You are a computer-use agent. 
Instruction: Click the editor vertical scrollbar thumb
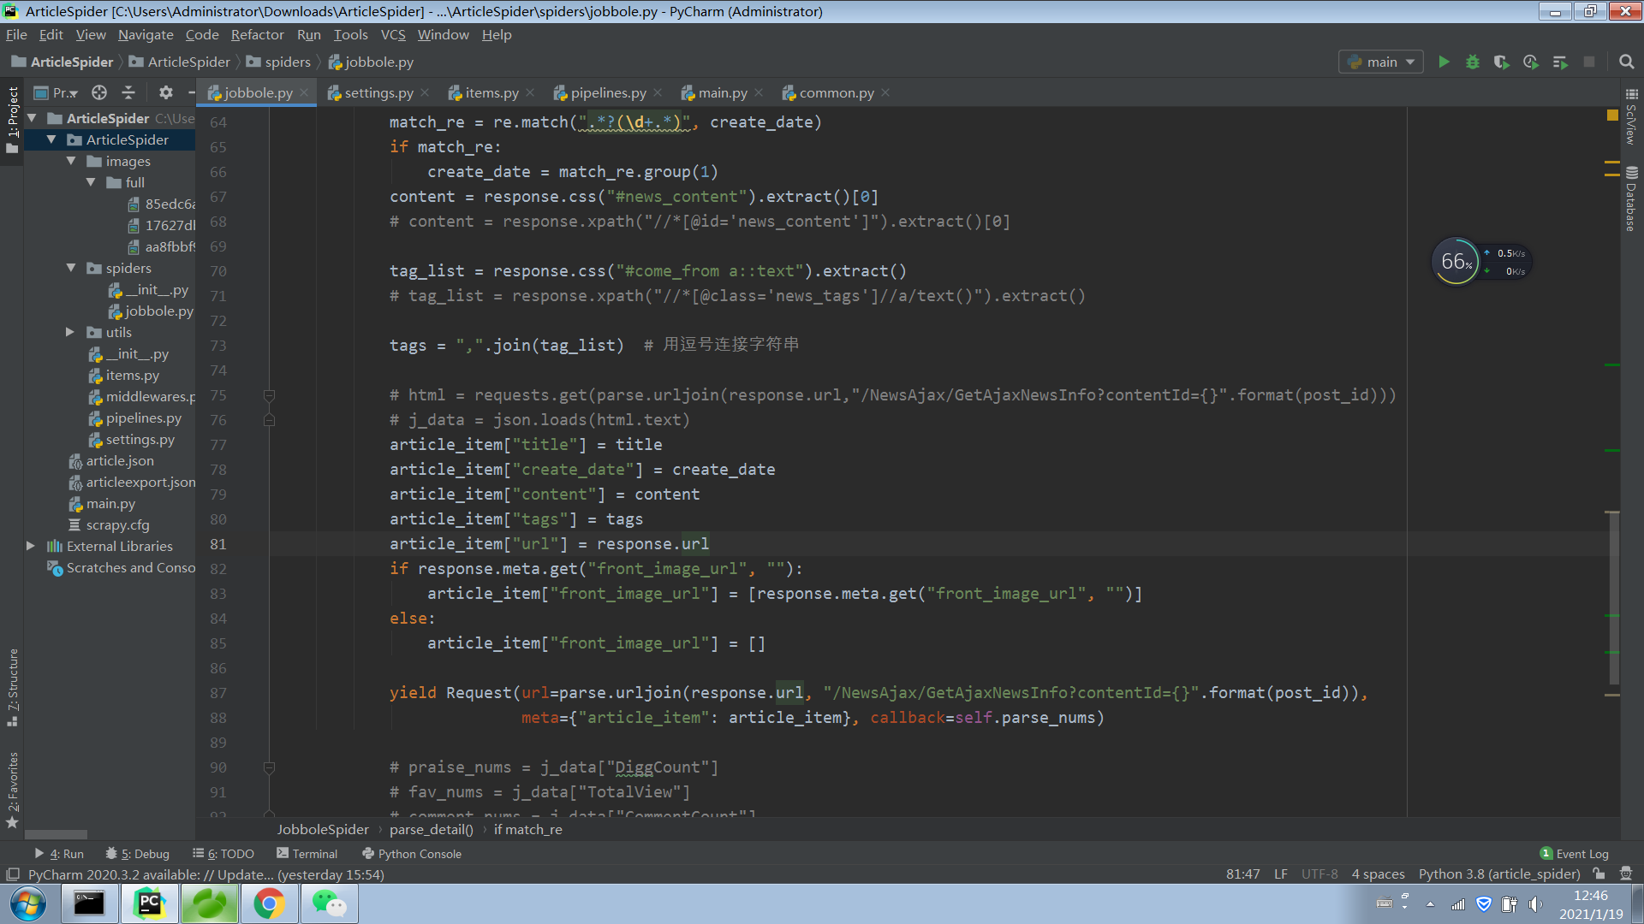pyautogui.click(x=1612, y=599)
